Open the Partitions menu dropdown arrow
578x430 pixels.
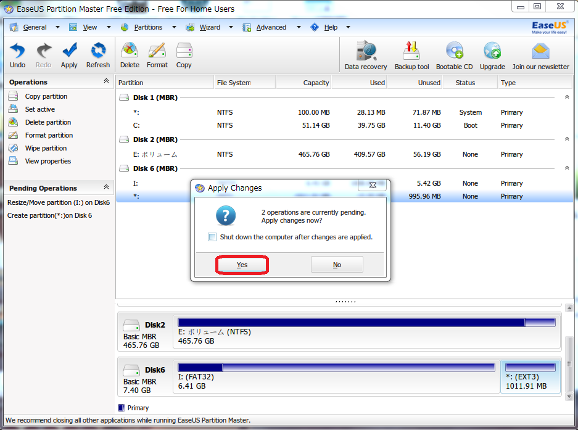174,27
